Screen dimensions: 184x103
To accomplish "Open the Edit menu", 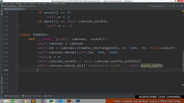I will pos(7,3).
